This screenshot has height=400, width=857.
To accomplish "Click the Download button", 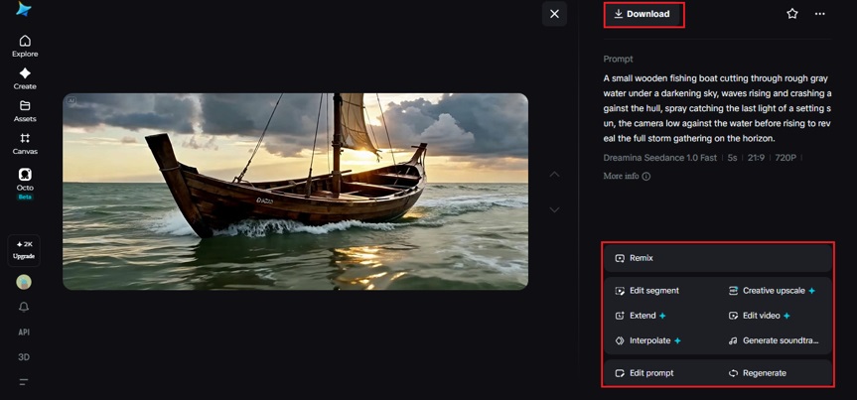I will (x=642, y=14).
